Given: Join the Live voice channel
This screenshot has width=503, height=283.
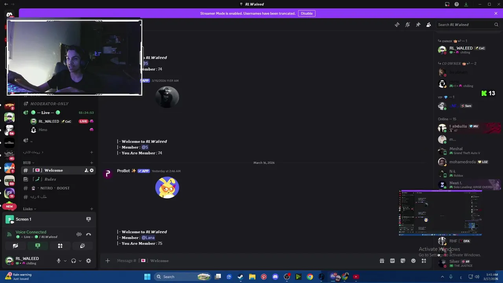Looking at the screenshot, I should tap(58, 112).
